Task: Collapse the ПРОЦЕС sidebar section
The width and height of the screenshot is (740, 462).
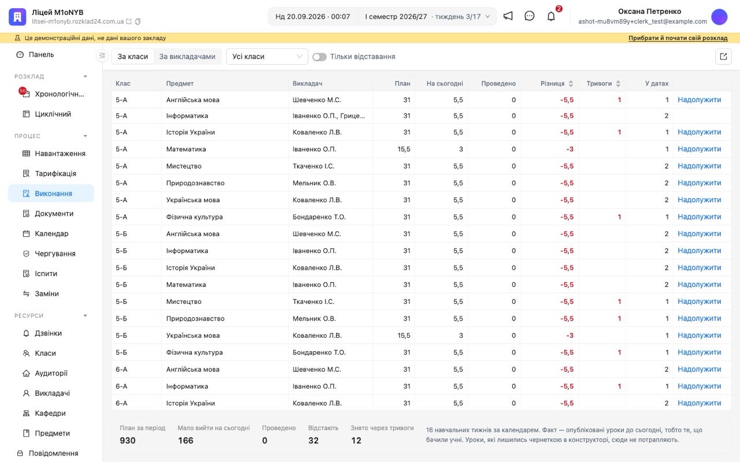Action: (x=86, y=136)
